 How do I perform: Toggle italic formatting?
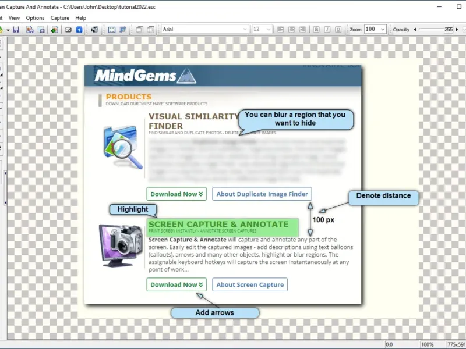[x=327, y=30]
